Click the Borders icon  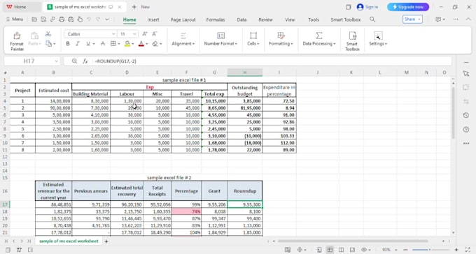point(113,44)
